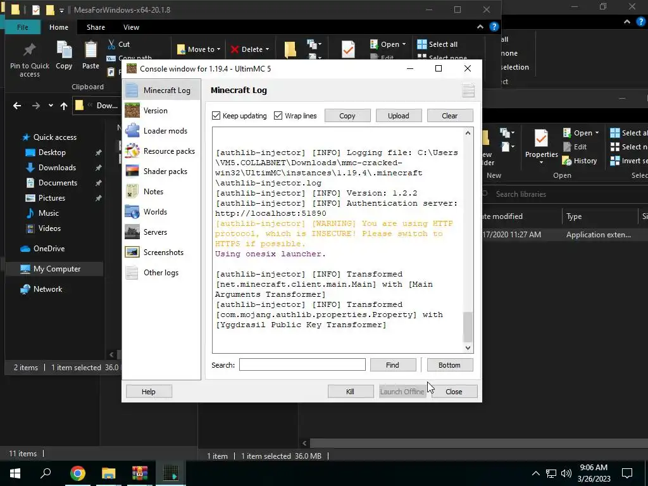Click Edit in back window Open group
The image size is (648, 486).
575,147
